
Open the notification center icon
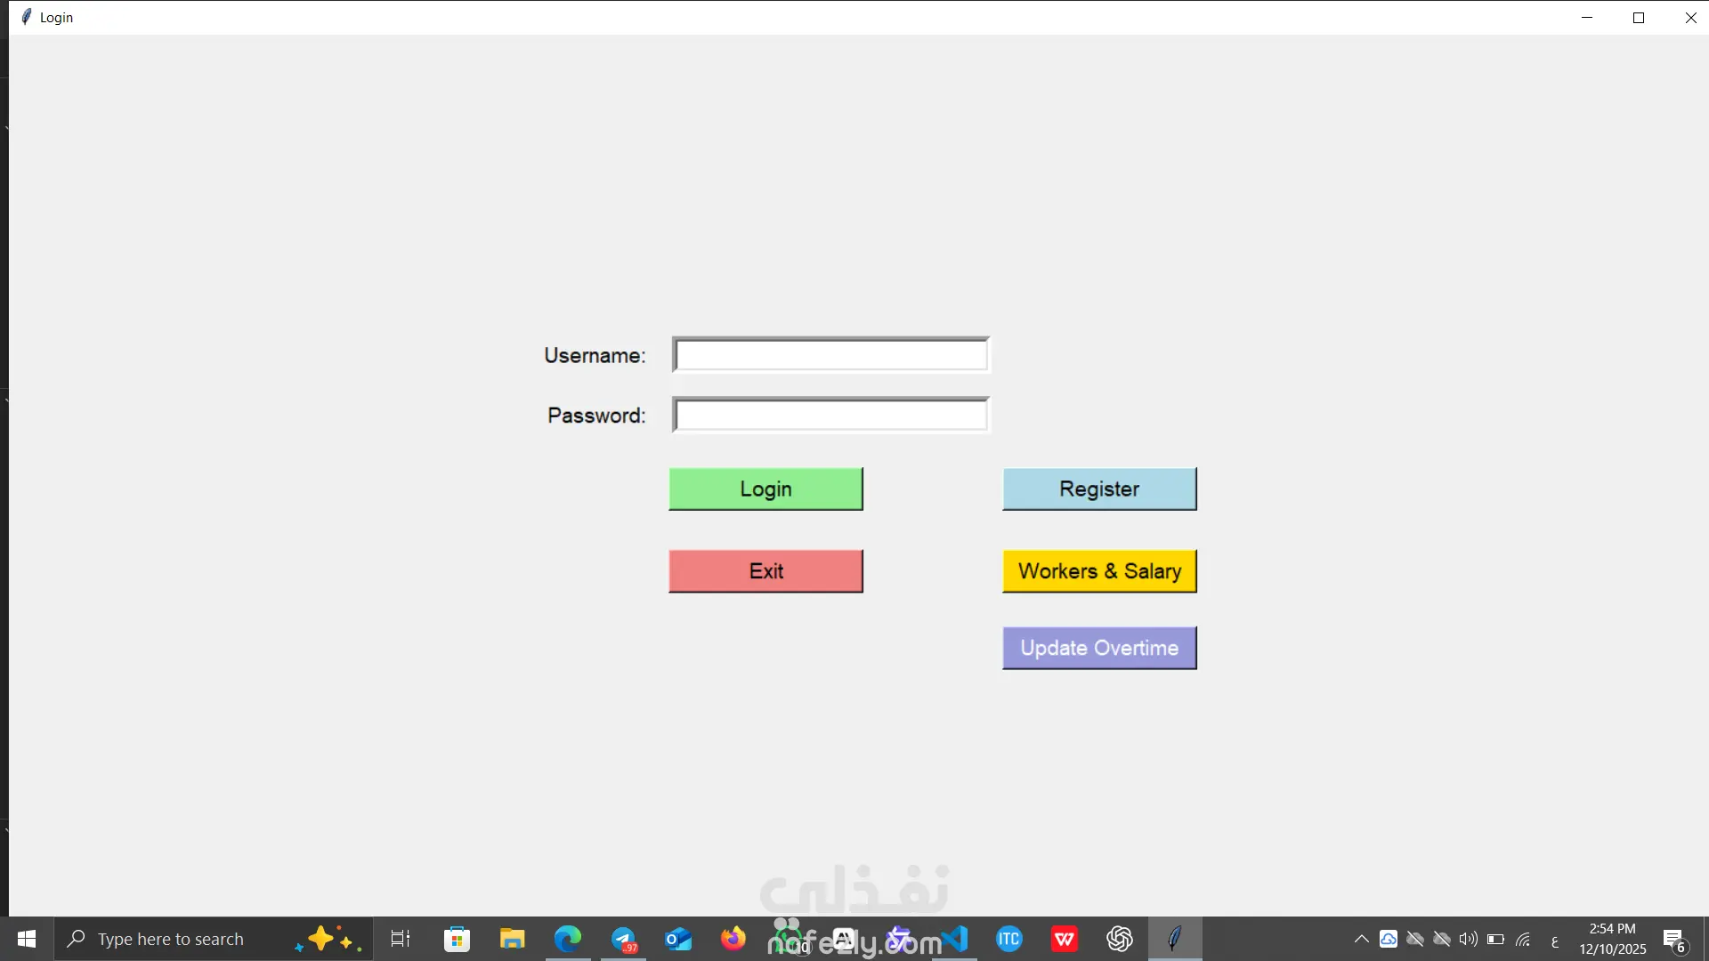[1674, 940]
